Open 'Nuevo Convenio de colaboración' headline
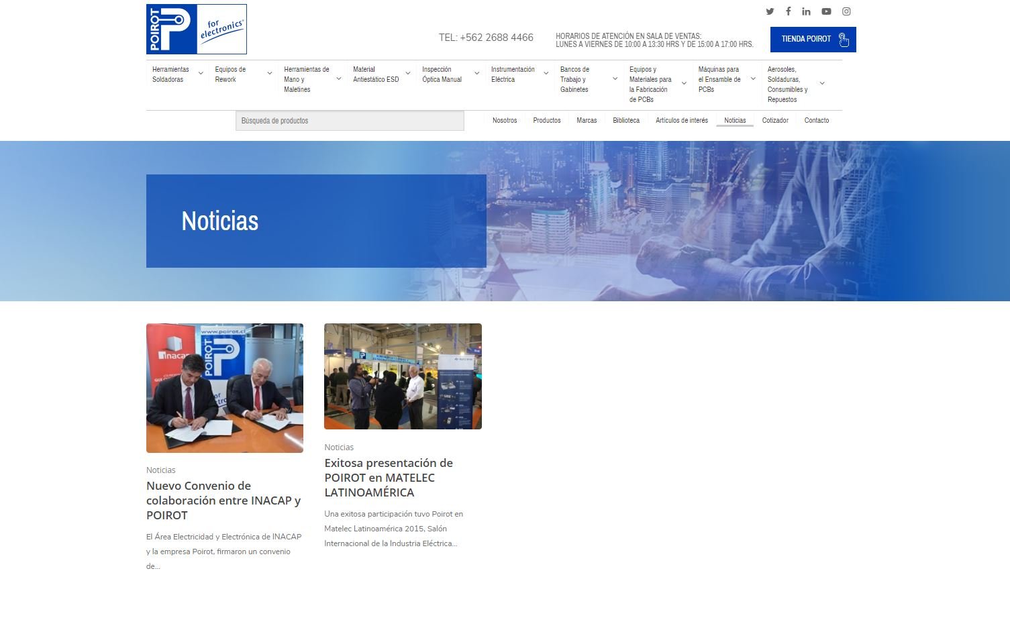1010x630 pixels. tap(223, 501)
